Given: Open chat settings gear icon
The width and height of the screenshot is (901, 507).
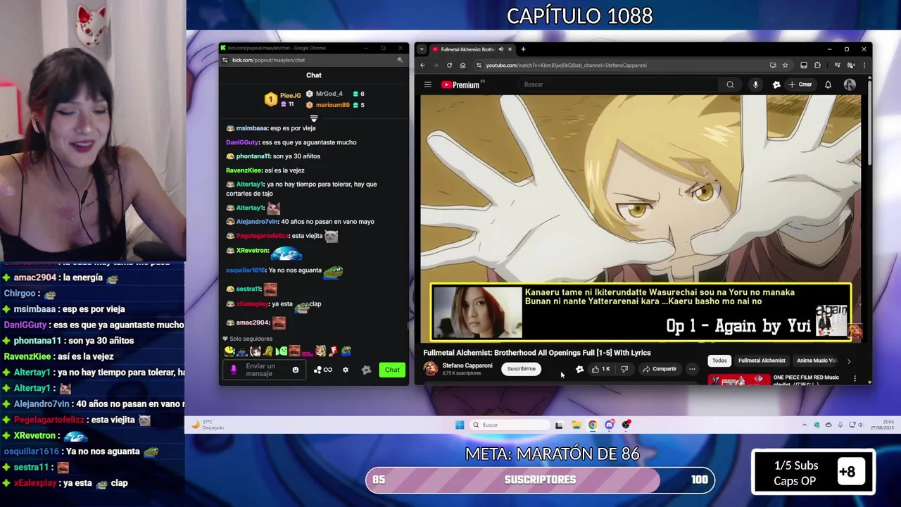Looking at the screenshot, I should (345, 370).
